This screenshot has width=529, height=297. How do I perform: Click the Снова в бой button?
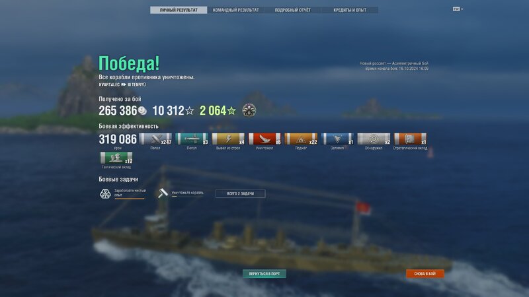425,274
